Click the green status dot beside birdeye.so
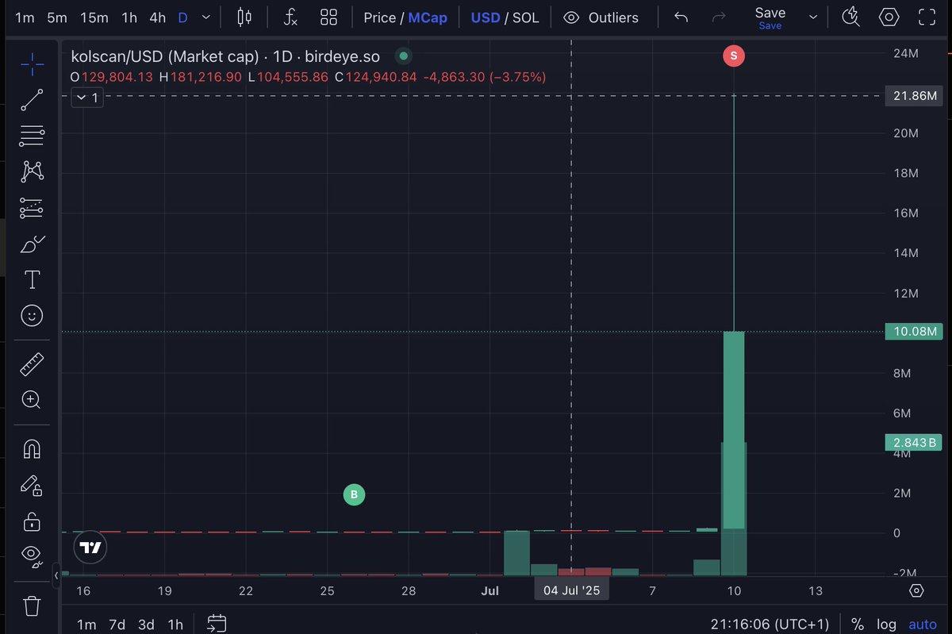This screenshot has height=634, width=952. click(x=404, y=56)
